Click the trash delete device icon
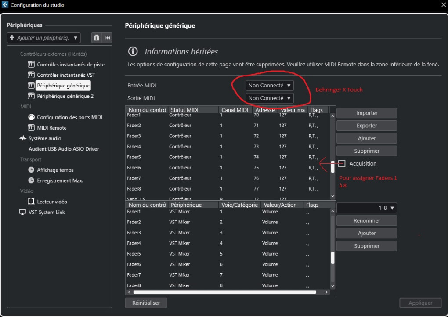The image size is (448, 317). pyautogui.click(x=97, y=38)
